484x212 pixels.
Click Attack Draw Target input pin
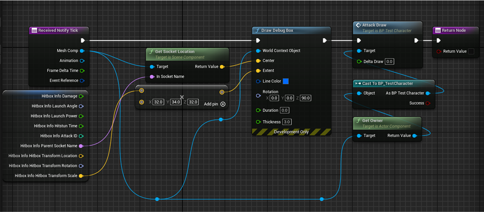[x=359, y=51]
